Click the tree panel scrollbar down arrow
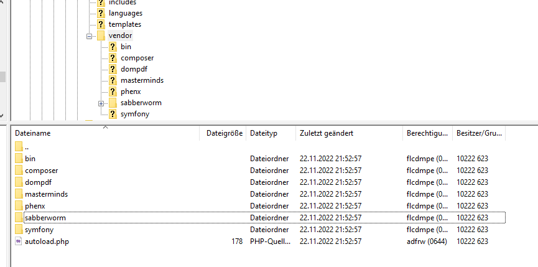The height and width of the screenshot is (267, 538). coord(2,116)
